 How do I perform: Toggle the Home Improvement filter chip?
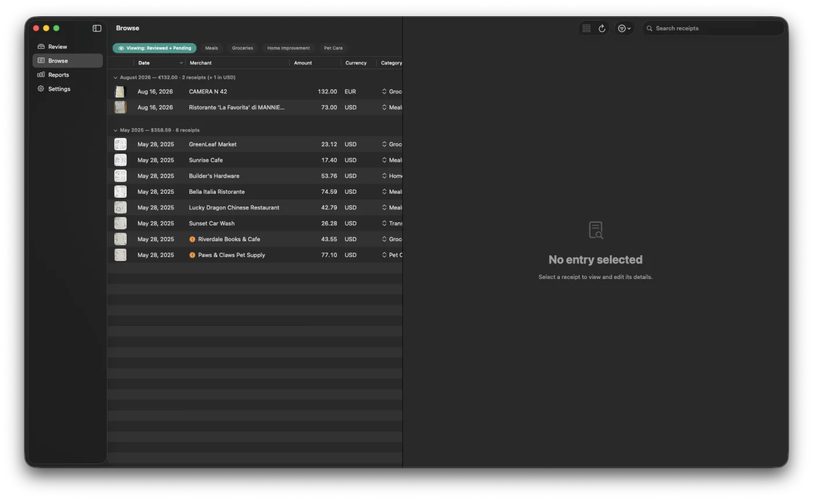pos(289,48)
